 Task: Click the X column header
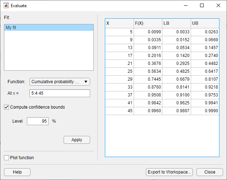pos(119,23)
